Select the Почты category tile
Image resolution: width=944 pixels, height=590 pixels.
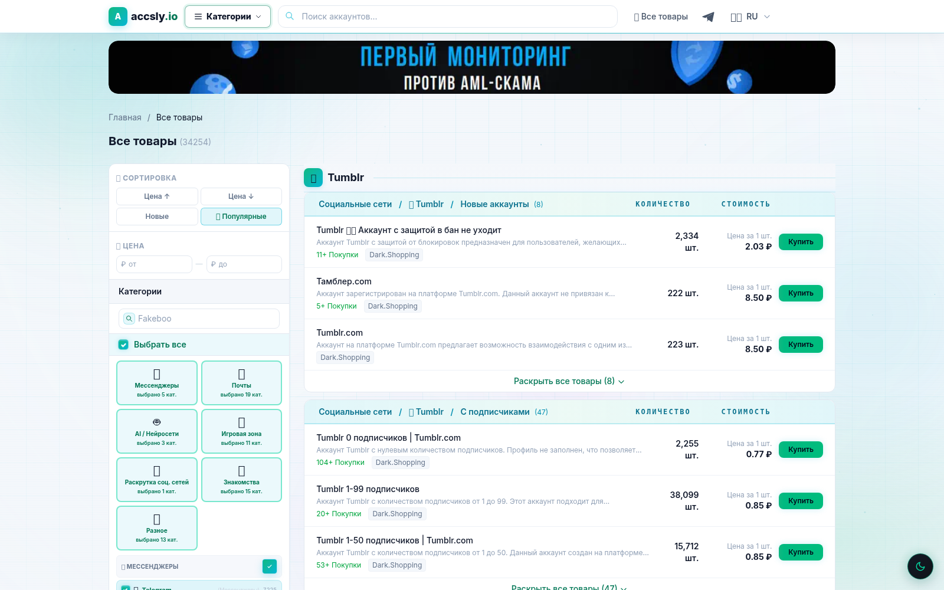pyautogui.click(x=241, y=383)
